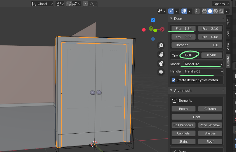Click the Column button
Viewport: 236px width, 152px height.
coord(210,109)
